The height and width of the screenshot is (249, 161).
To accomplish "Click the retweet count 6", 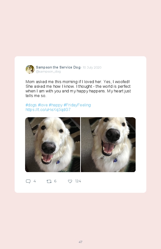I will click(55, 181).
